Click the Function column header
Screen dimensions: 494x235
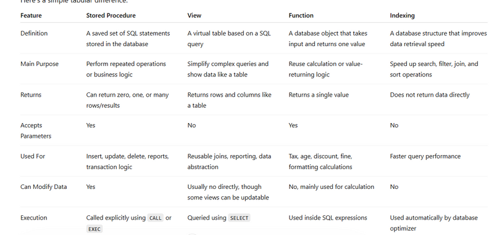pyautogui.click(x=301, y=15)
